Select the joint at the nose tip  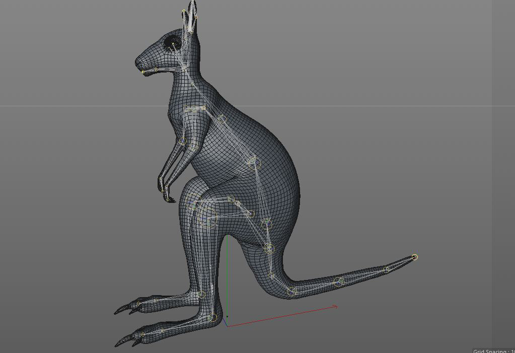pos(143,72)
